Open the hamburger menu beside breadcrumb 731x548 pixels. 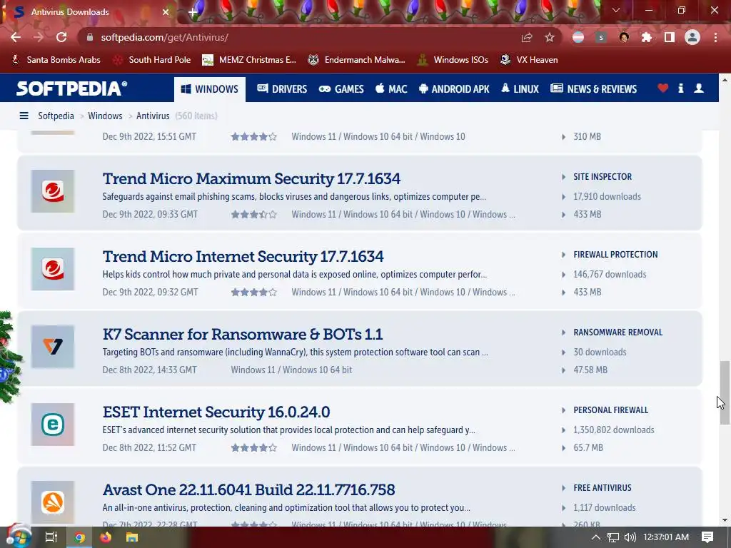24,116
